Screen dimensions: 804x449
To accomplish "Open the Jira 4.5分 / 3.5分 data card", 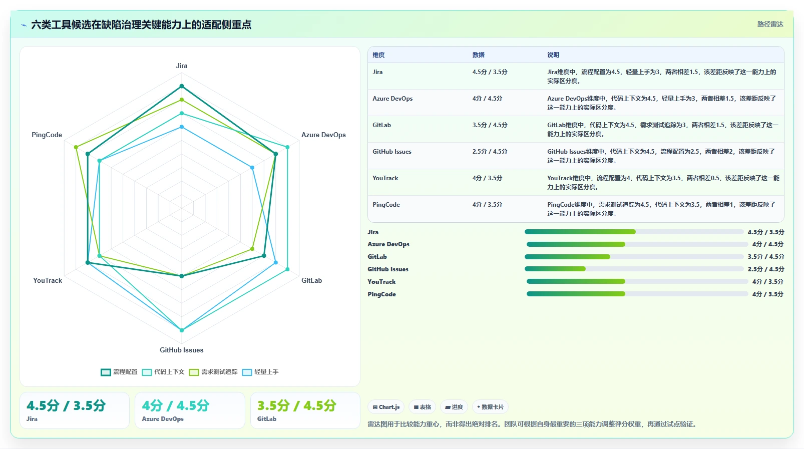I will (x=75, y=410).
